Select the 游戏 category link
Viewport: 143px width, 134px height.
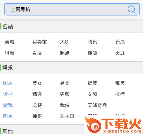coord(8,105)
